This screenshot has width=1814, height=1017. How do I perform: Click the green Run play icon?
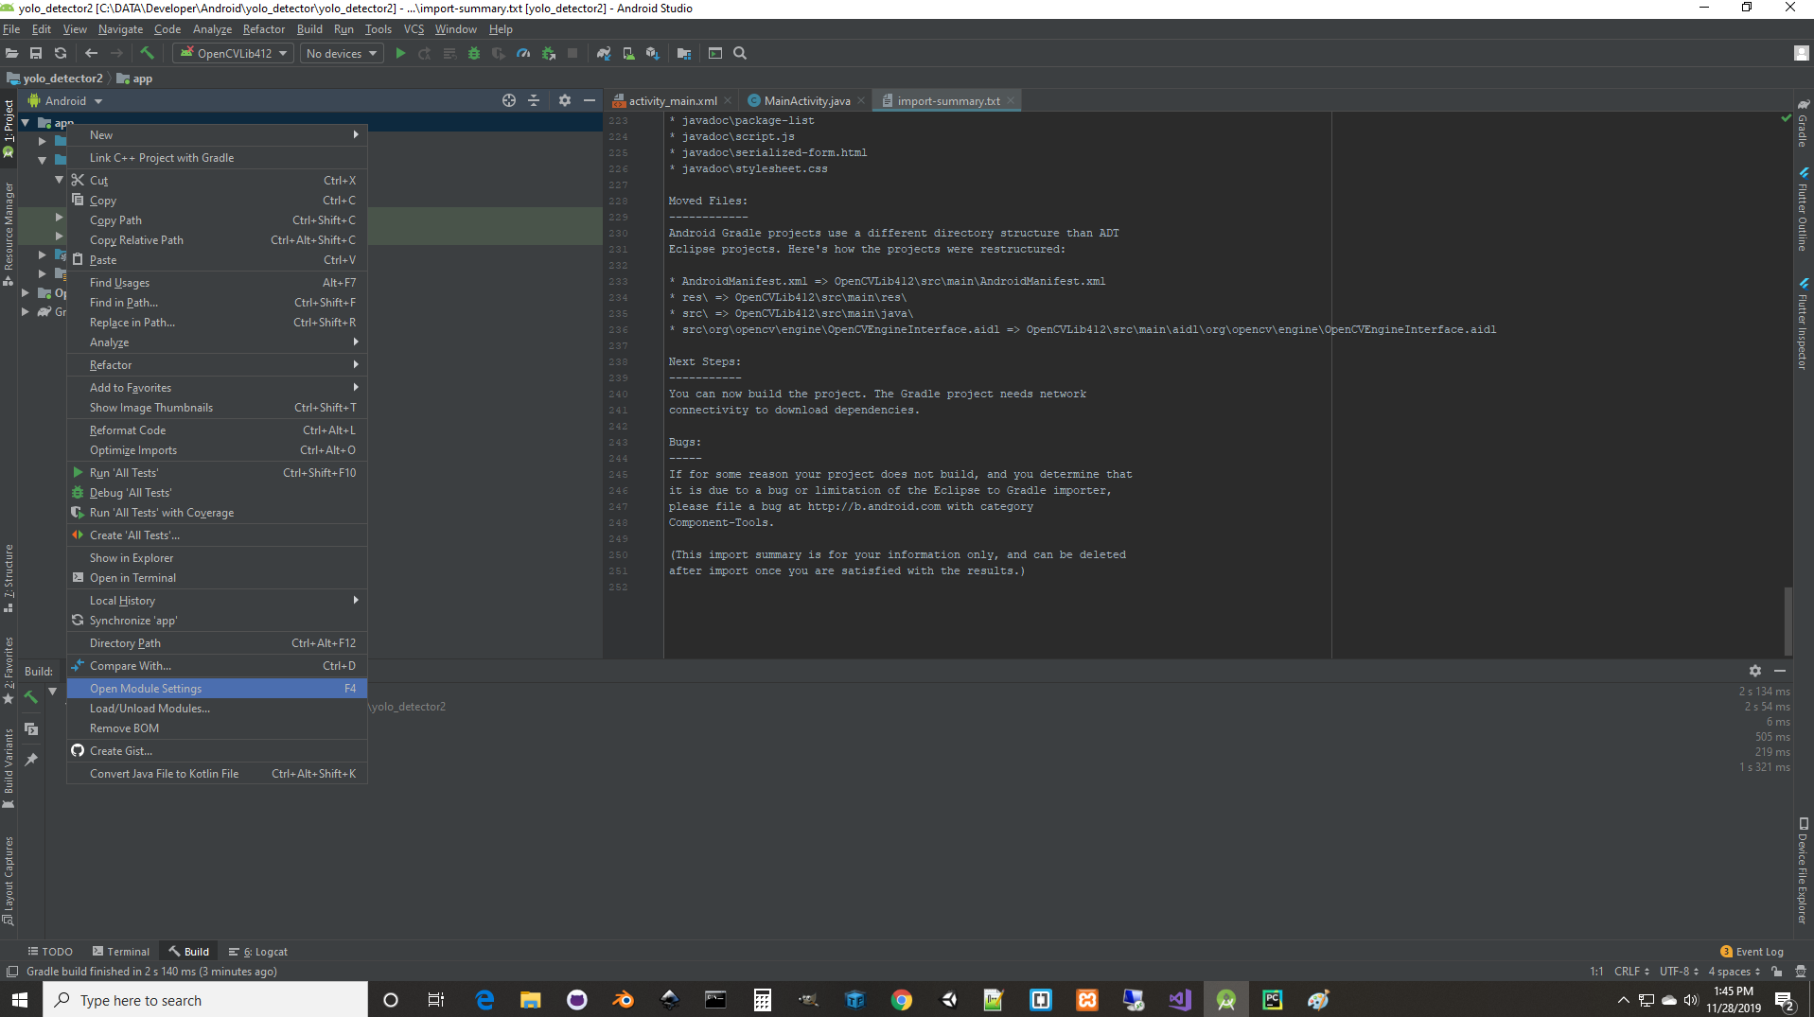400,54
